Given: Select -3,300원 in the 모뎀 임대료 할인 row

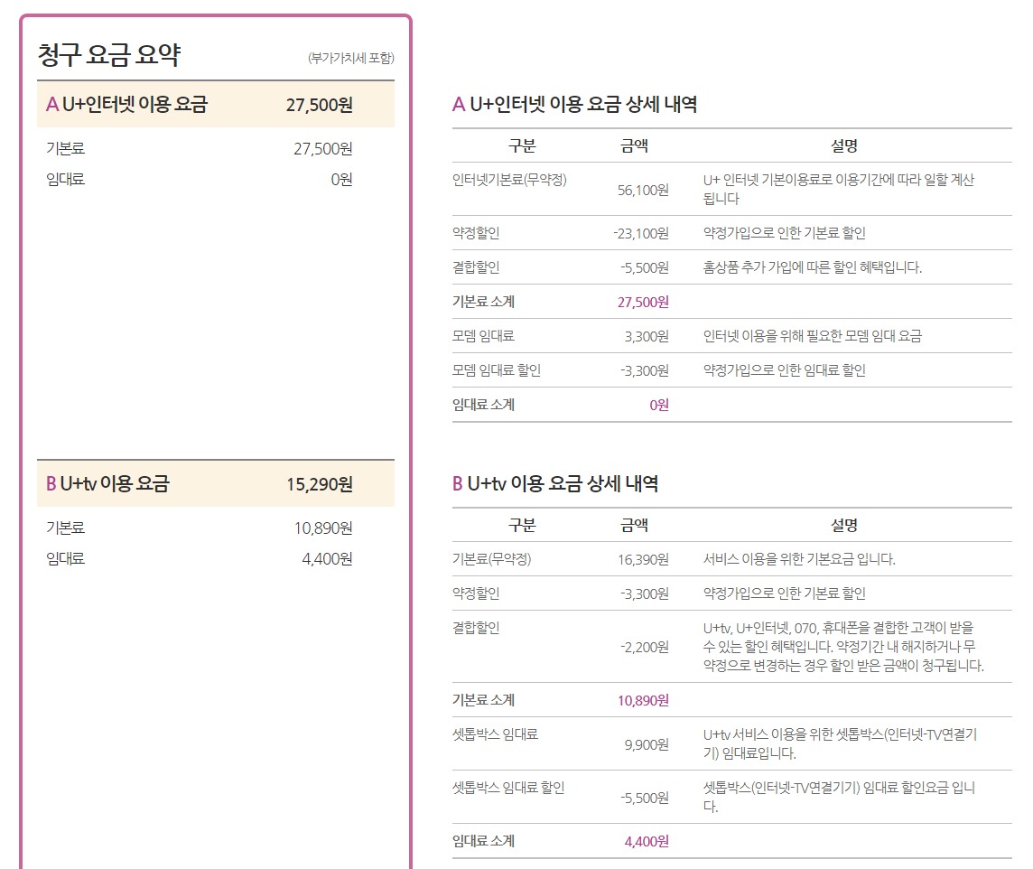Looking at the screenshot, I should [645, 371].
